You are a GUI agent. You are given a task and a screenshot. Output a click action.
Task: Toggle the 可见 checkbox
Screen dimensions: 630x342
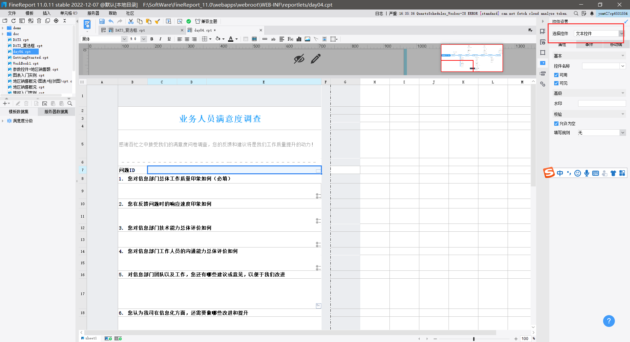[556, 83]
